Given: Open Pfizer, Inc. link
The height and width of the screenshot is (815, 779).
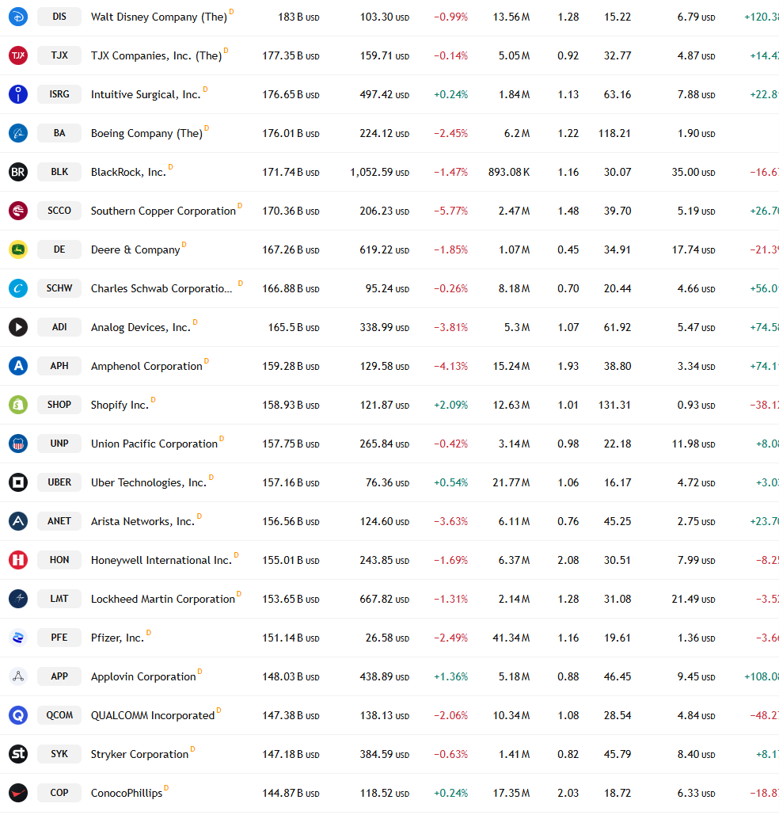Looking at the screenshot, I should [x=117, y=638].
